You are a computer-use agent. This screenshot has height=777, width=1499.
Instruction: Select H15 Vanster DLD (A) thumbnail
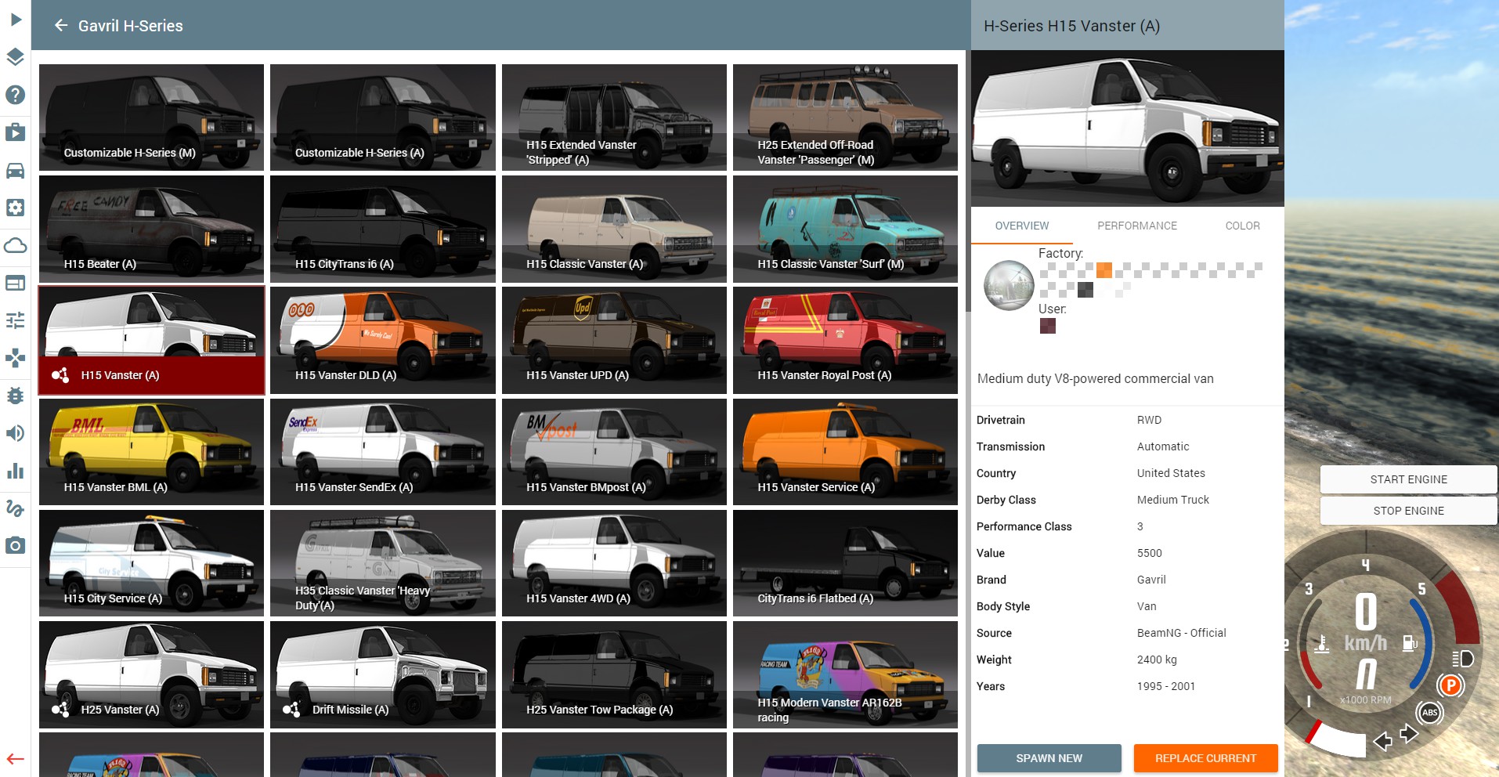[x=383, y=340]
